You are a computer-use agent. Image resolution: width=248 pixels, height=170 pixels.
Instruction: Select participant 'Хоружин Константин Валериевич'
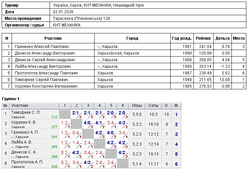46,86
